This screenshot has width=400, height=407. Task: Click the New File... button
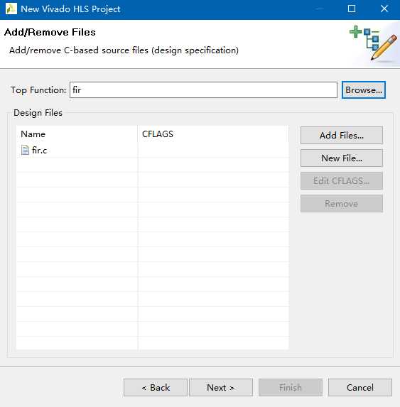click(341, 158)
